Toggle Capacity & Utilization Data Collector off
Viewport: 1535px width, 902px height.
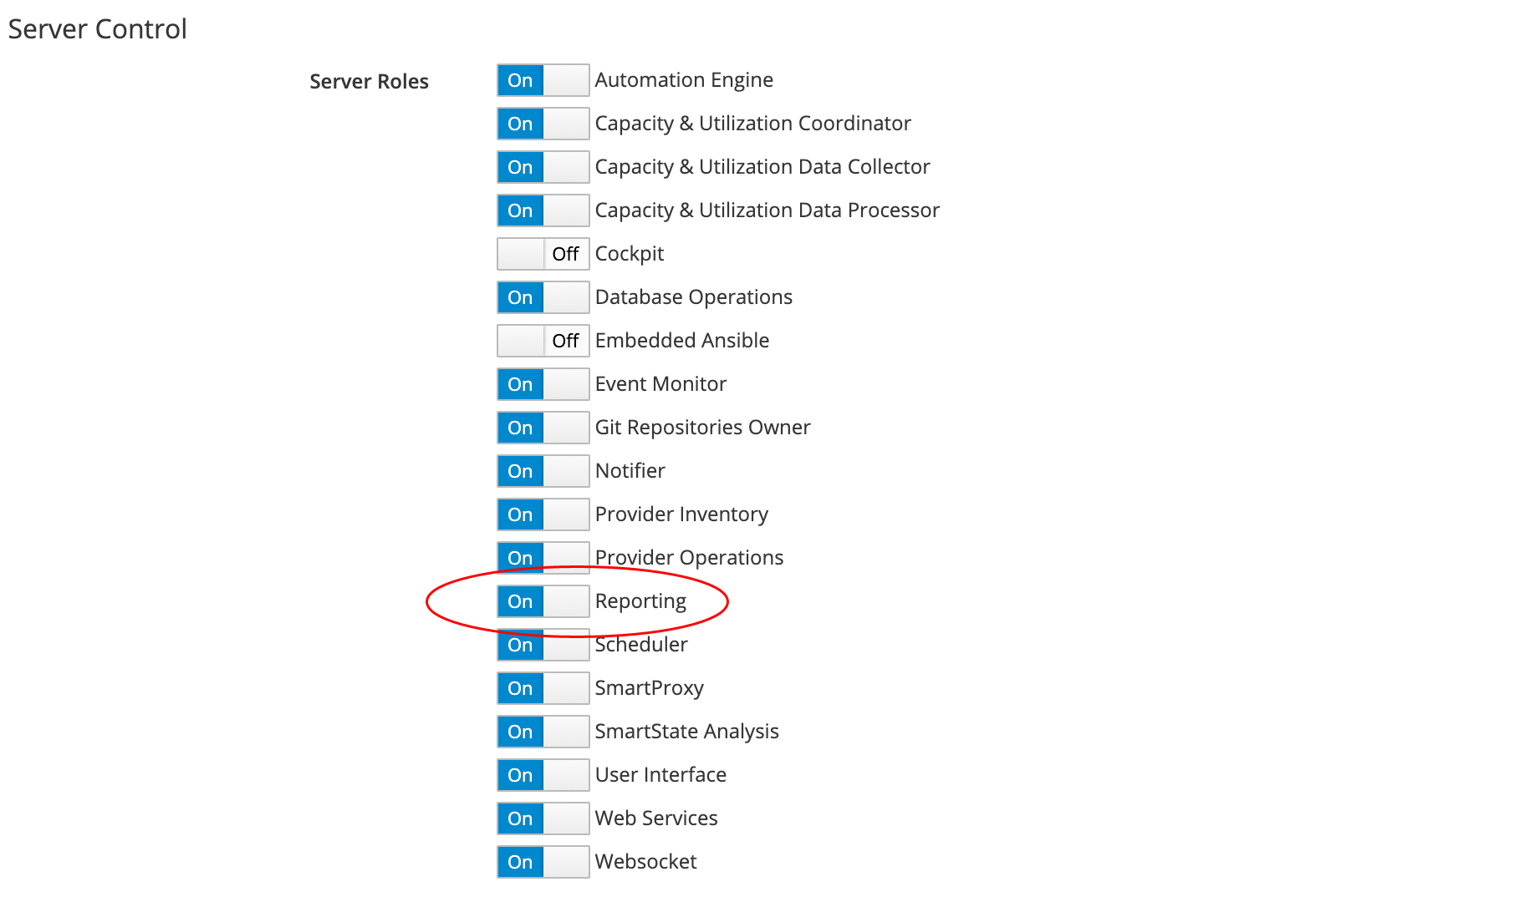(x=543, y=167)
